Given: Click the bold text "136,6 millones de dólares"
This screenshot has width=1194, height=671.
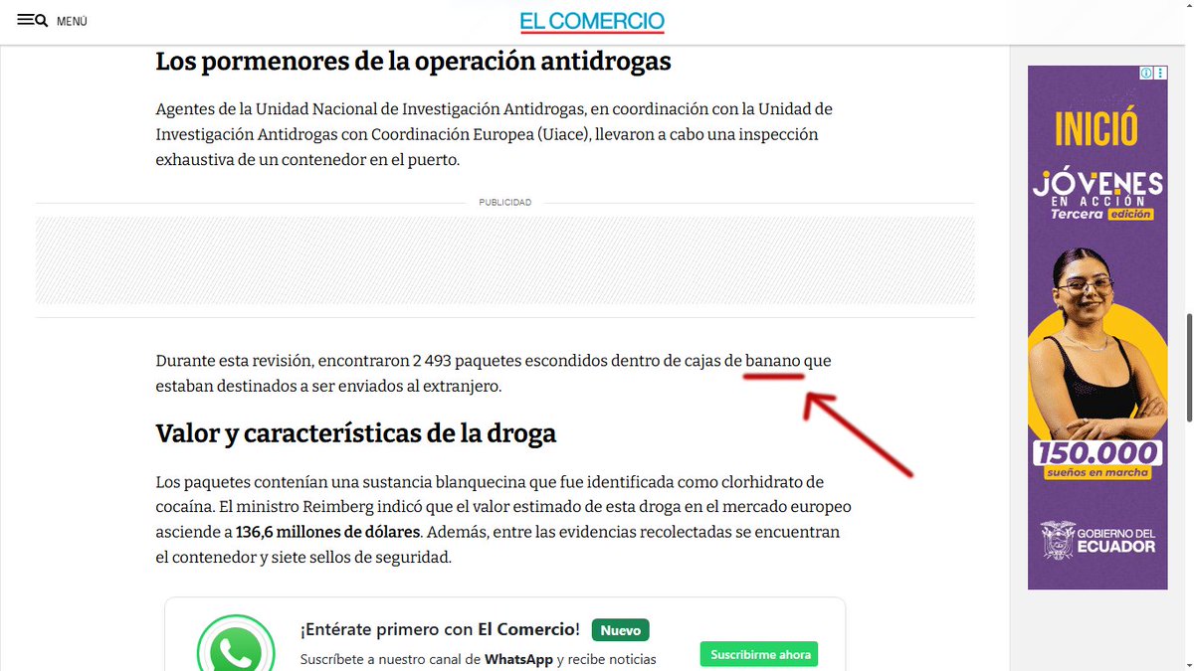Looking at the screenshot, I should [328, 532].
